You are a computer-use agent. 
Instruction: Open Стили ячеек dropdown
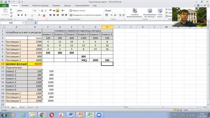[x=160, y=13]
